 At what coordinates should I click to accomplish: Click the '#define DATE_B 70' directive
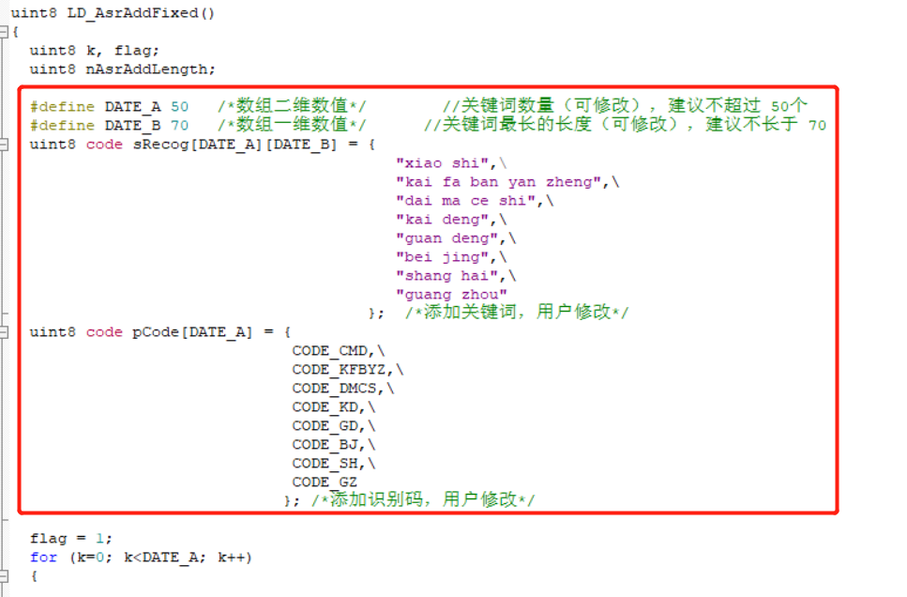pos(110,125)
